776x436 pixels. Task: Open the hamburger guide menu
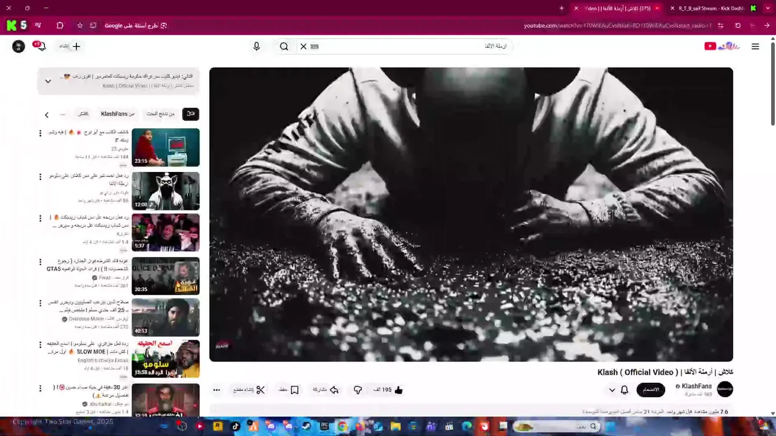click(755, 46)
